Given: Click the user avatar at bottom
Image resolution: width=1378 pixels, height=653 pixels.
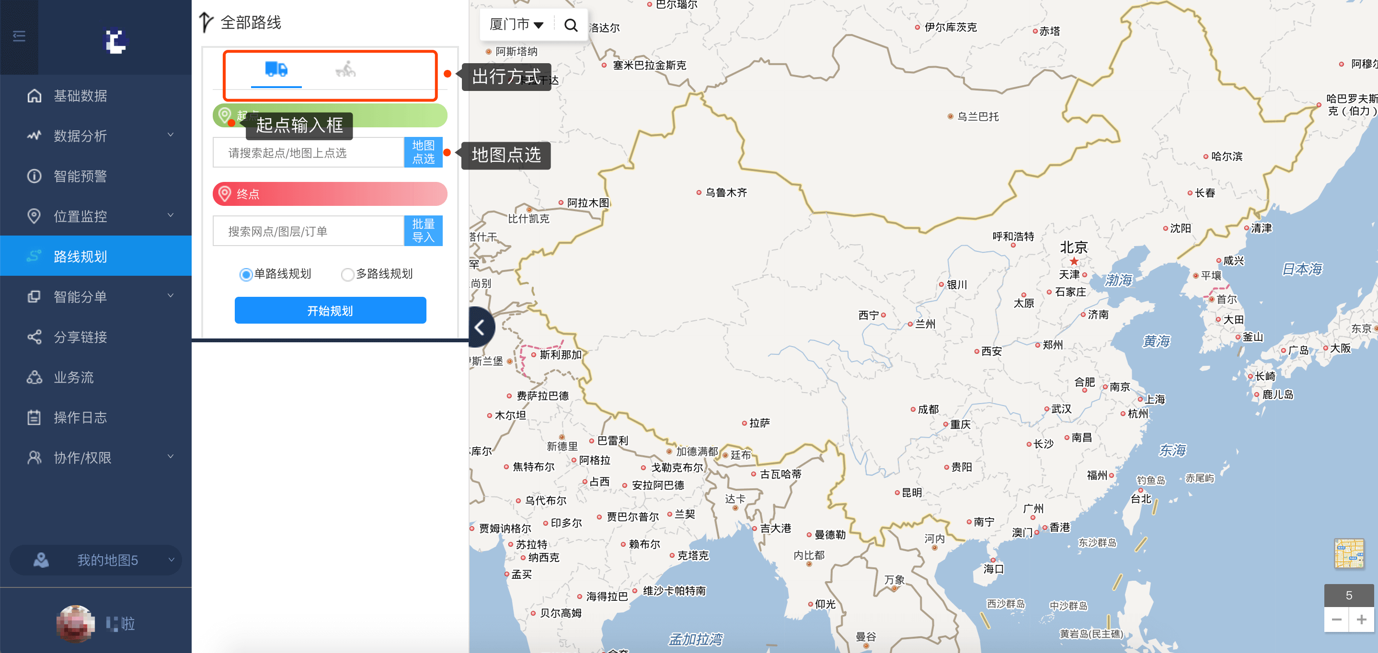Looking at the screenshot, I should [75, 623].
